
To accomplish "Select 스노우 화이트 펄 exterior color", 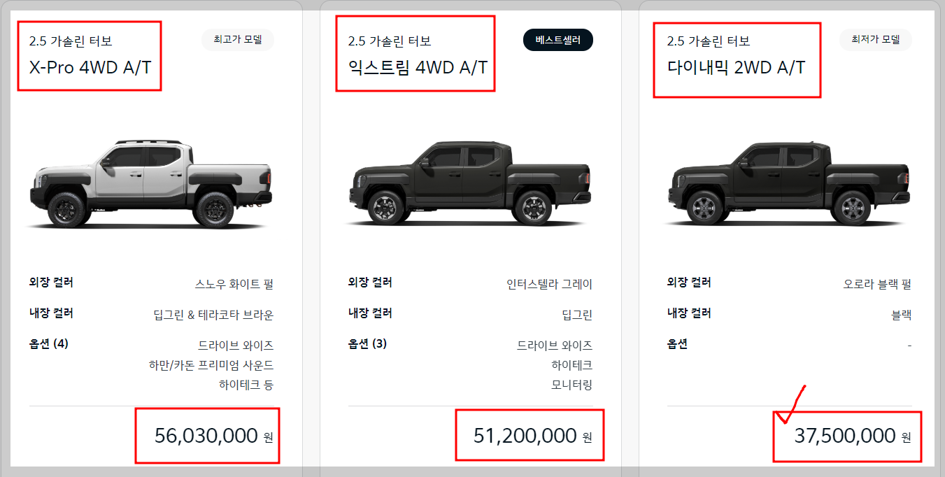I will tap(235, 283).
